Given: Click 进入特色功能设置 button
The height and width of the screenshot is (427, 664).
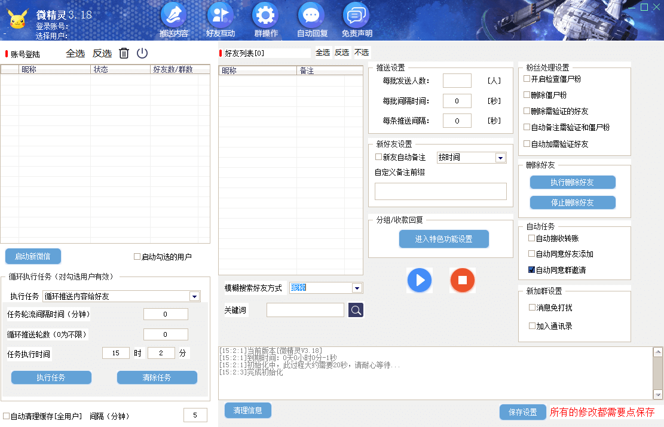Looking at the screenshot, I should point(444,239).
